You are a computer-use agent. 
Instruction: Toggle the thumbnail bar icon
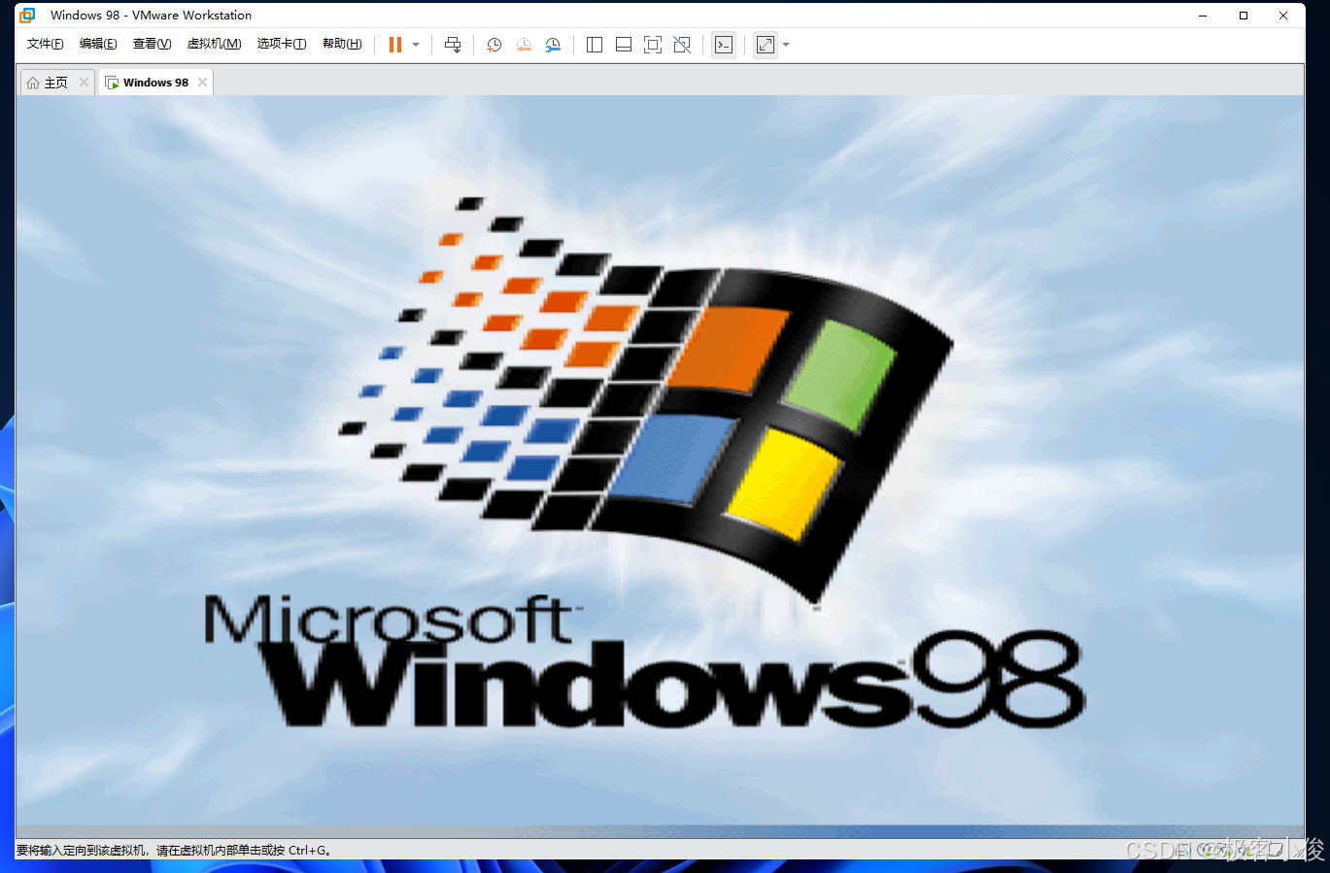(624, 45)
